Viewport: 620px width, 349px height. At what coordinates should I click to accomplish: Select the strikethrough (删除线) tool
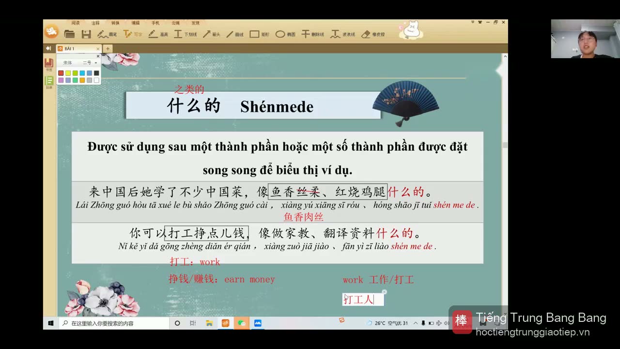pyautogui.click(x=312, y=34)
